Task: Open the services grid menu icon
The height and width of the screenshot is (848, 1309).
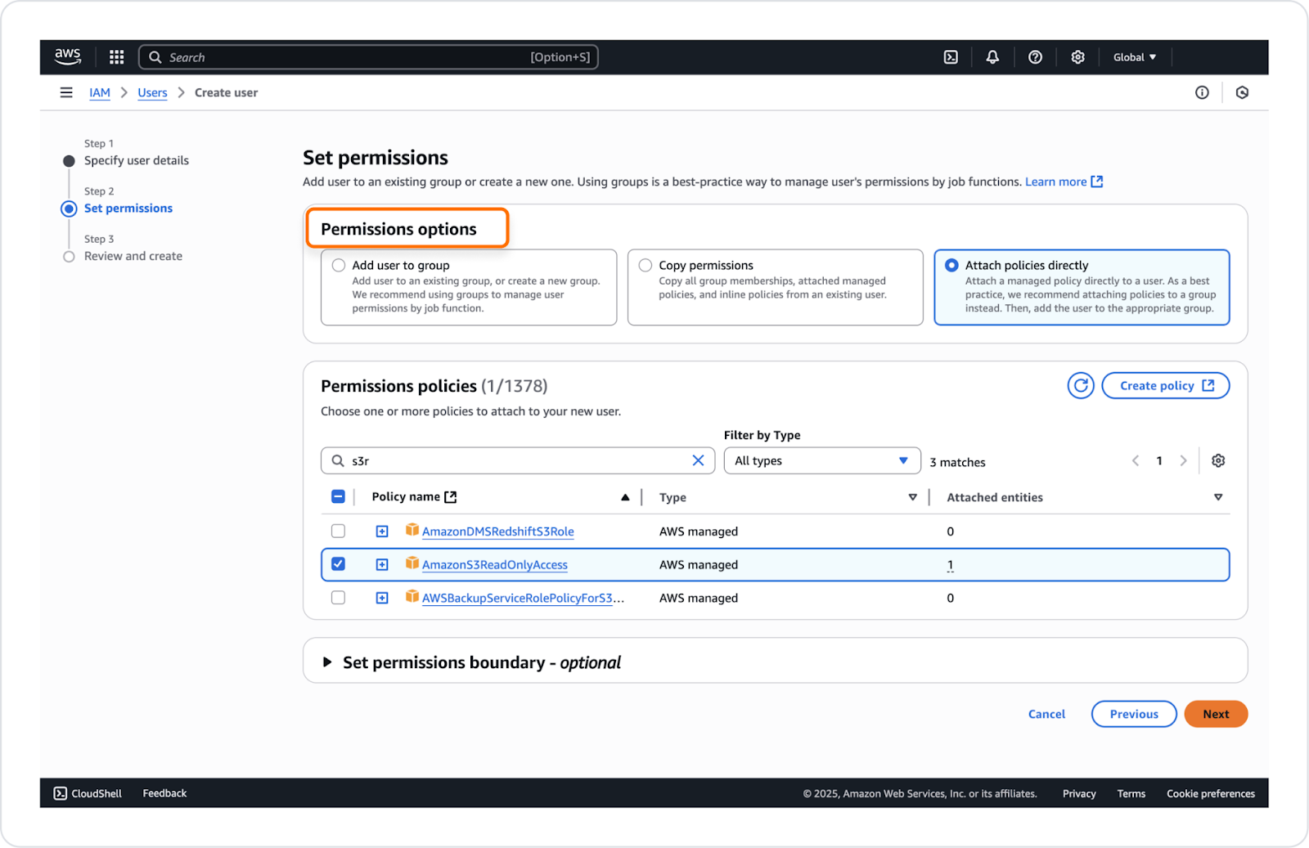Action: coord(117,57)
